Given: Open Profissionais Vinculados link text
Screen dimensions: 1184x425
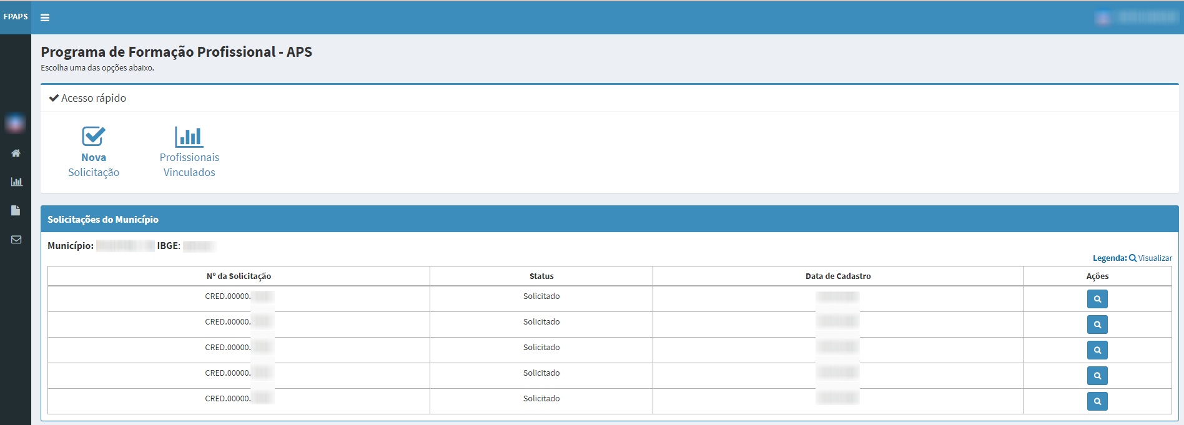Looking at the screenshot, I should 189,165.
